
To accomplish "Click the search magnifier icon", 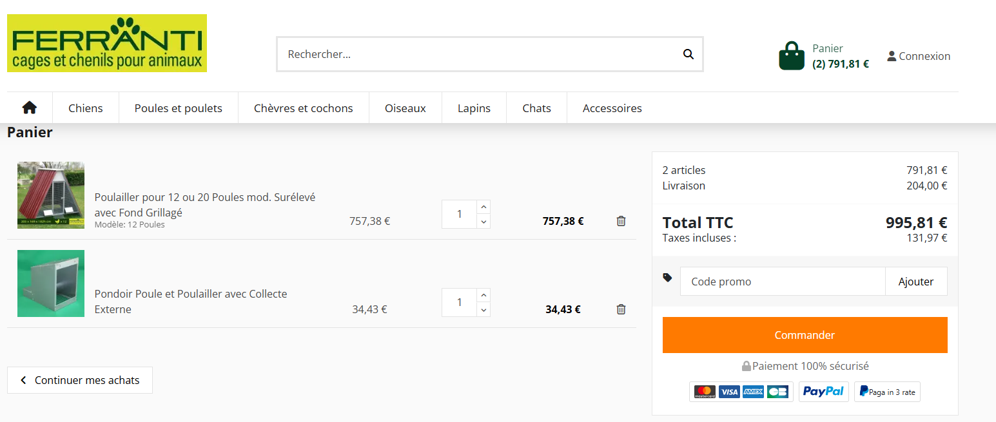I will tap(688, 54).
